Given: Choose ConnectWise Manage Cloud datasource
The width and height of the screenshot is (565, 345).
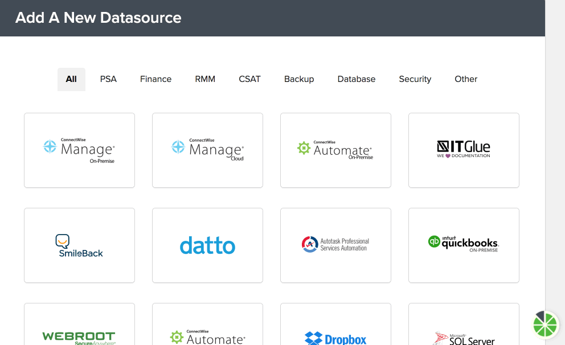Looking at the screenshot, I should 207,150.
